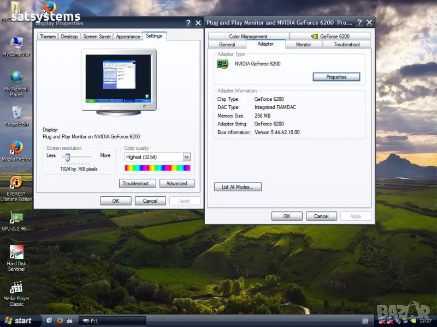Viewport: 437px width, 327px height.
Task: Switch to the Appearance tab
Action: tap(128, 37)
